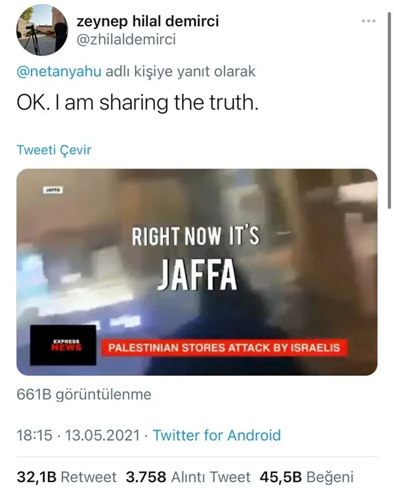This screenshot has height=494, width=394.
Task: Open the 32,1B Retweet list
Action: pyautogui.click(x=66, y=477)
